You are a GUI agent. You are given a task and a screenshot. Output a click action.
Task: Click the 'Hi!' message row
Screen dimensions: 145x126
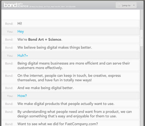pos(71,24)
